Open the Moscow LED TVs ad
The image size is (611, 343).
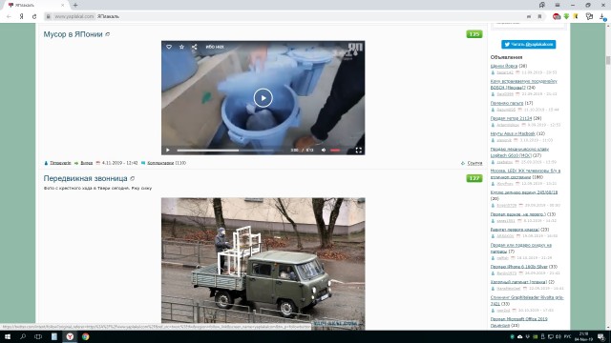coord(525,173)
